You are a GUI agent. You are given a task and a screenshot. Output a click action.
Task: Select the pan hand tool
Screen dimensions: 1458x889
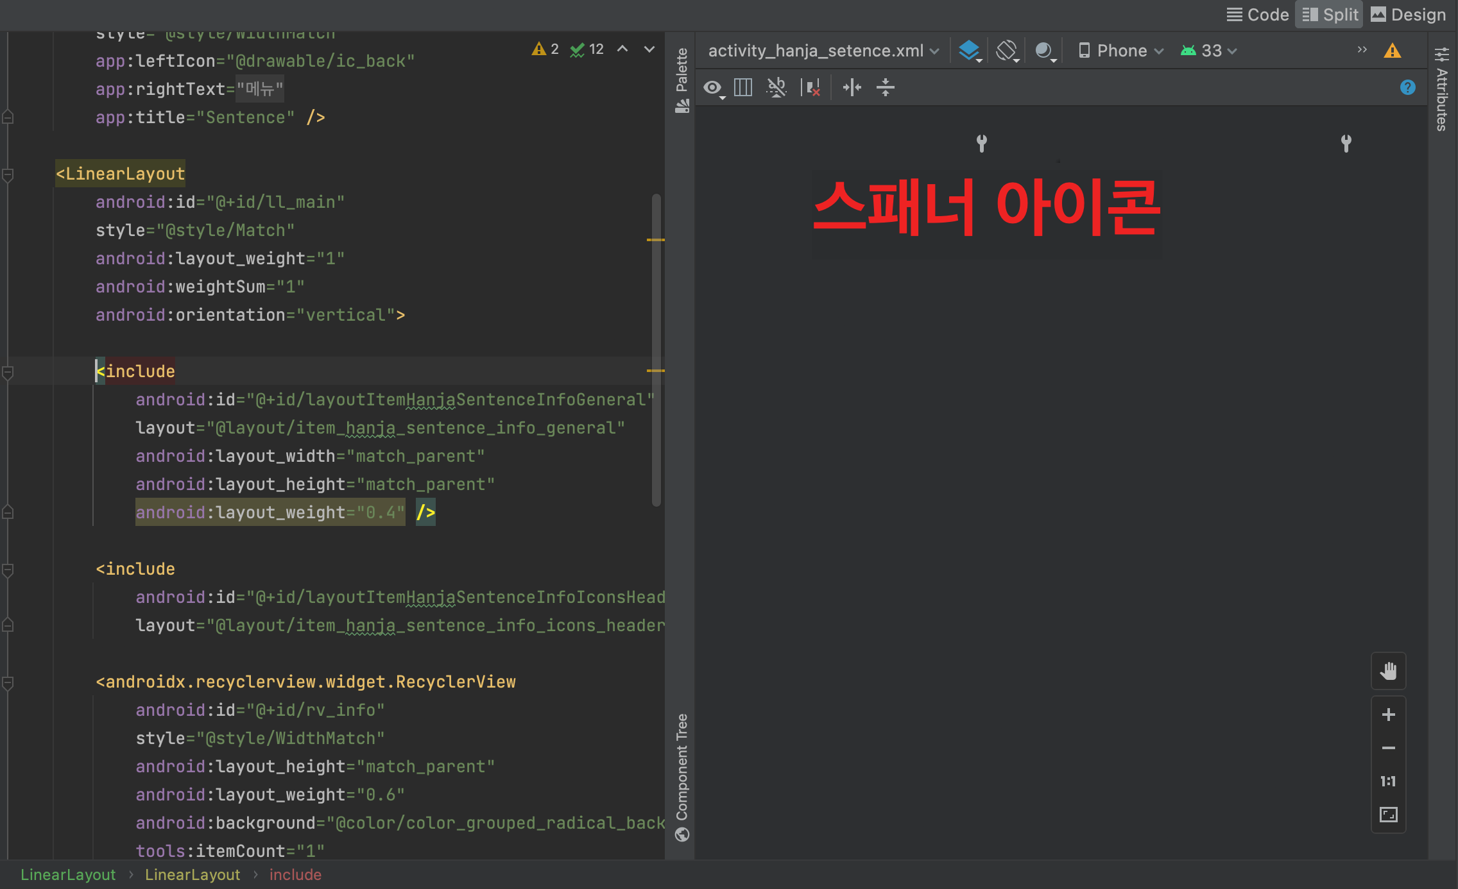pos(1388,672)
